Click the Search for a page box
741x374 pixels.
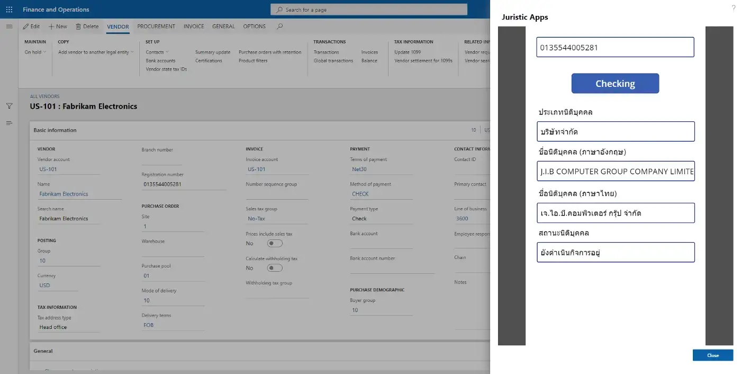[x=369, y=10]
